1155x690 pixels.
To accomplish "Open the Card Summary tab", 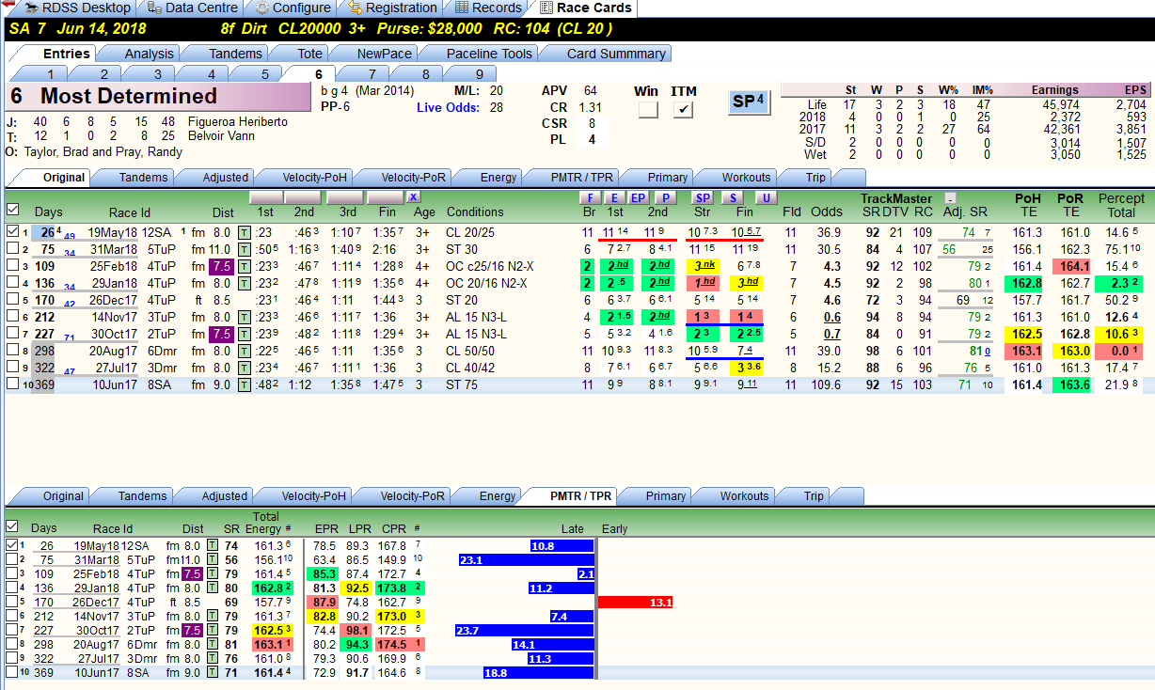I will [x=616, y=54].
